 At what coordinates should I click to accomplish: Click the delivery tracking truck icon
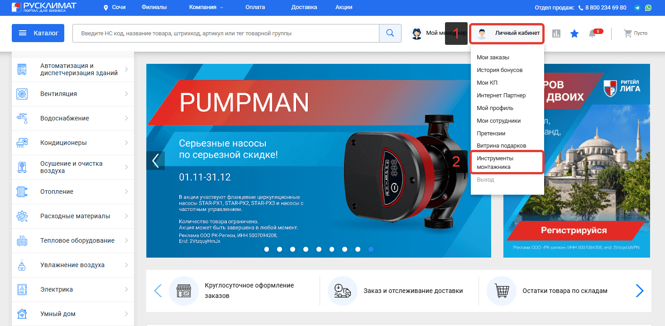point(342,291)
